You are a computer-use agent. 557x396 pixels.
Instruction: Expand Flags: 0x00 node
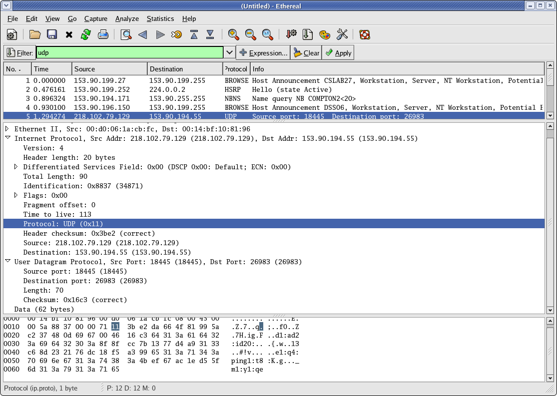coord(16,195)
